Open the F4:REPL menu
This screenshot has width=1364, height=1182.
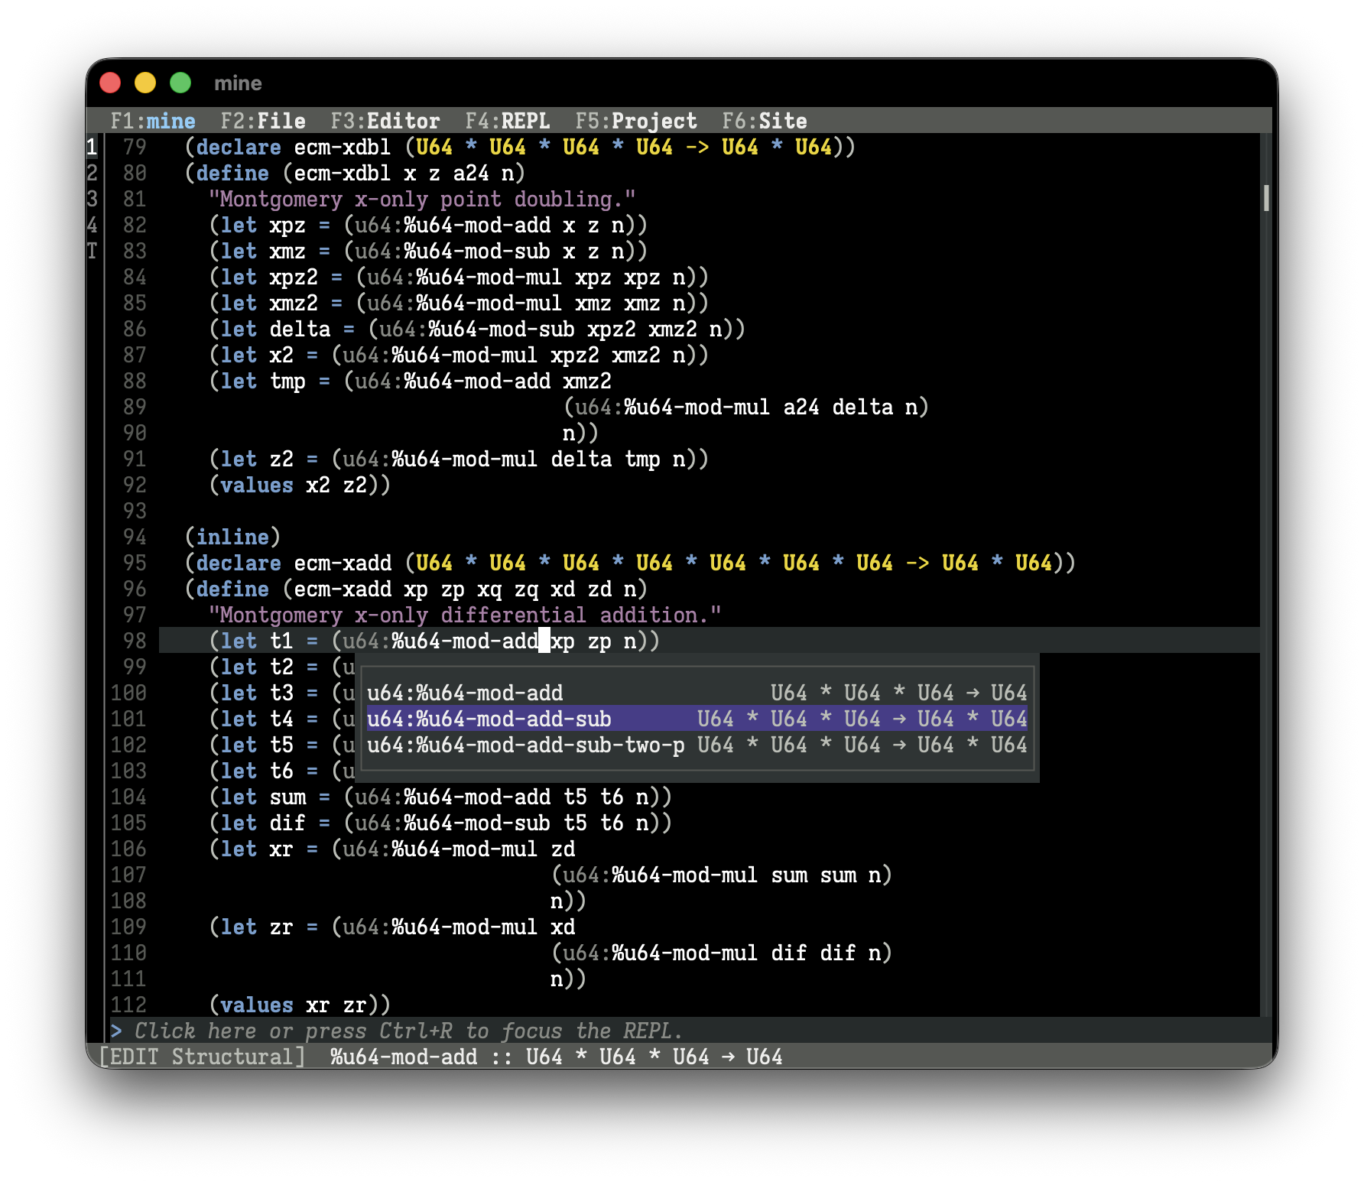[x=507, y=121]
